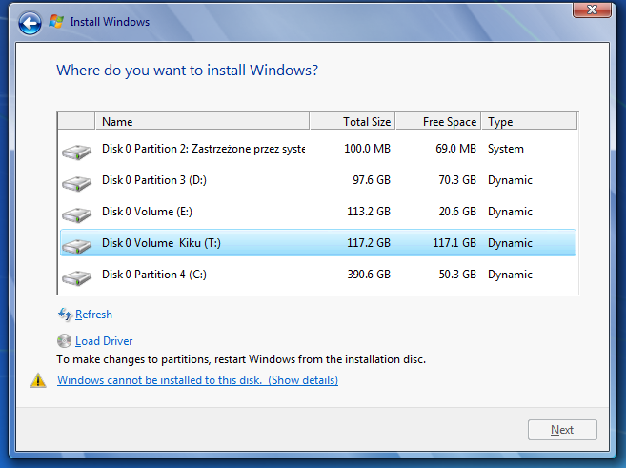
Task: Click Dynamic type cell for Volume (E:)
Action: pyautogui.click(x=510, y=212)
